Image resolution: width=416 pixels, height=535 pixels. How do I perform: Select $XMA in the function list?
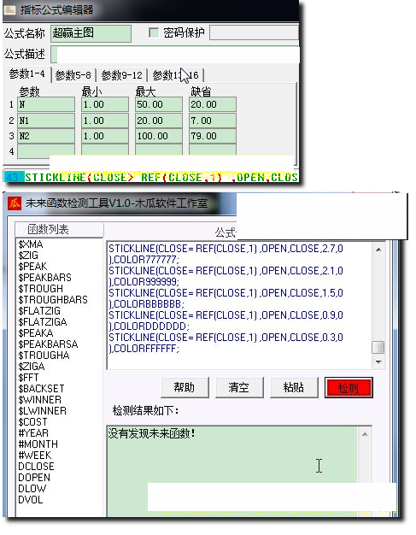click(31, 244)
